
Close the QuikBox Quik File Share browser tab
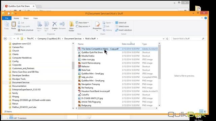click(x=33, y=6)
